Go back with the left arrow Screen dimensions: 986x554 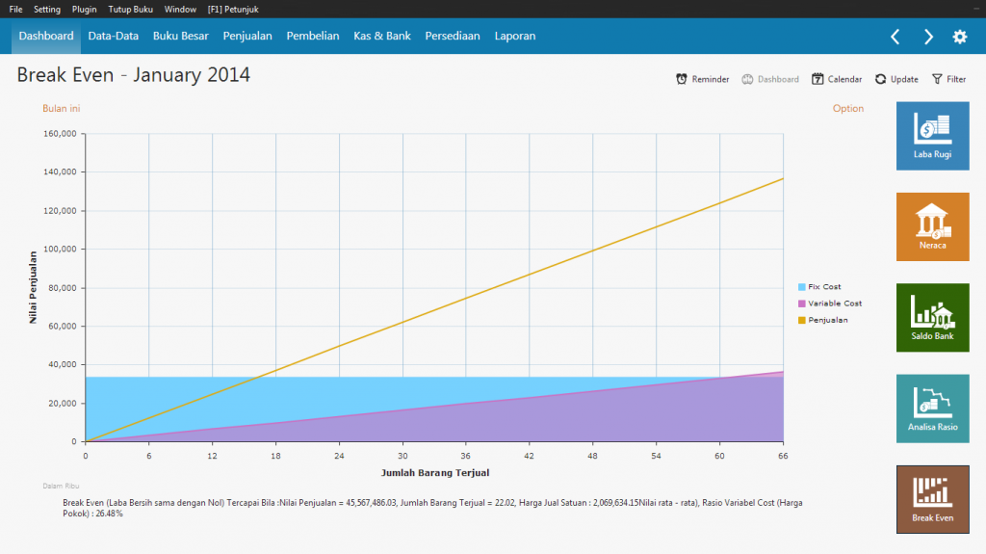(x=895, y=37)
